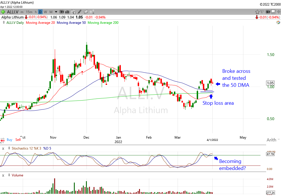Click the 1.06 open price value
The height and width of the screenshot is (196, 281).
pos(54,17)
